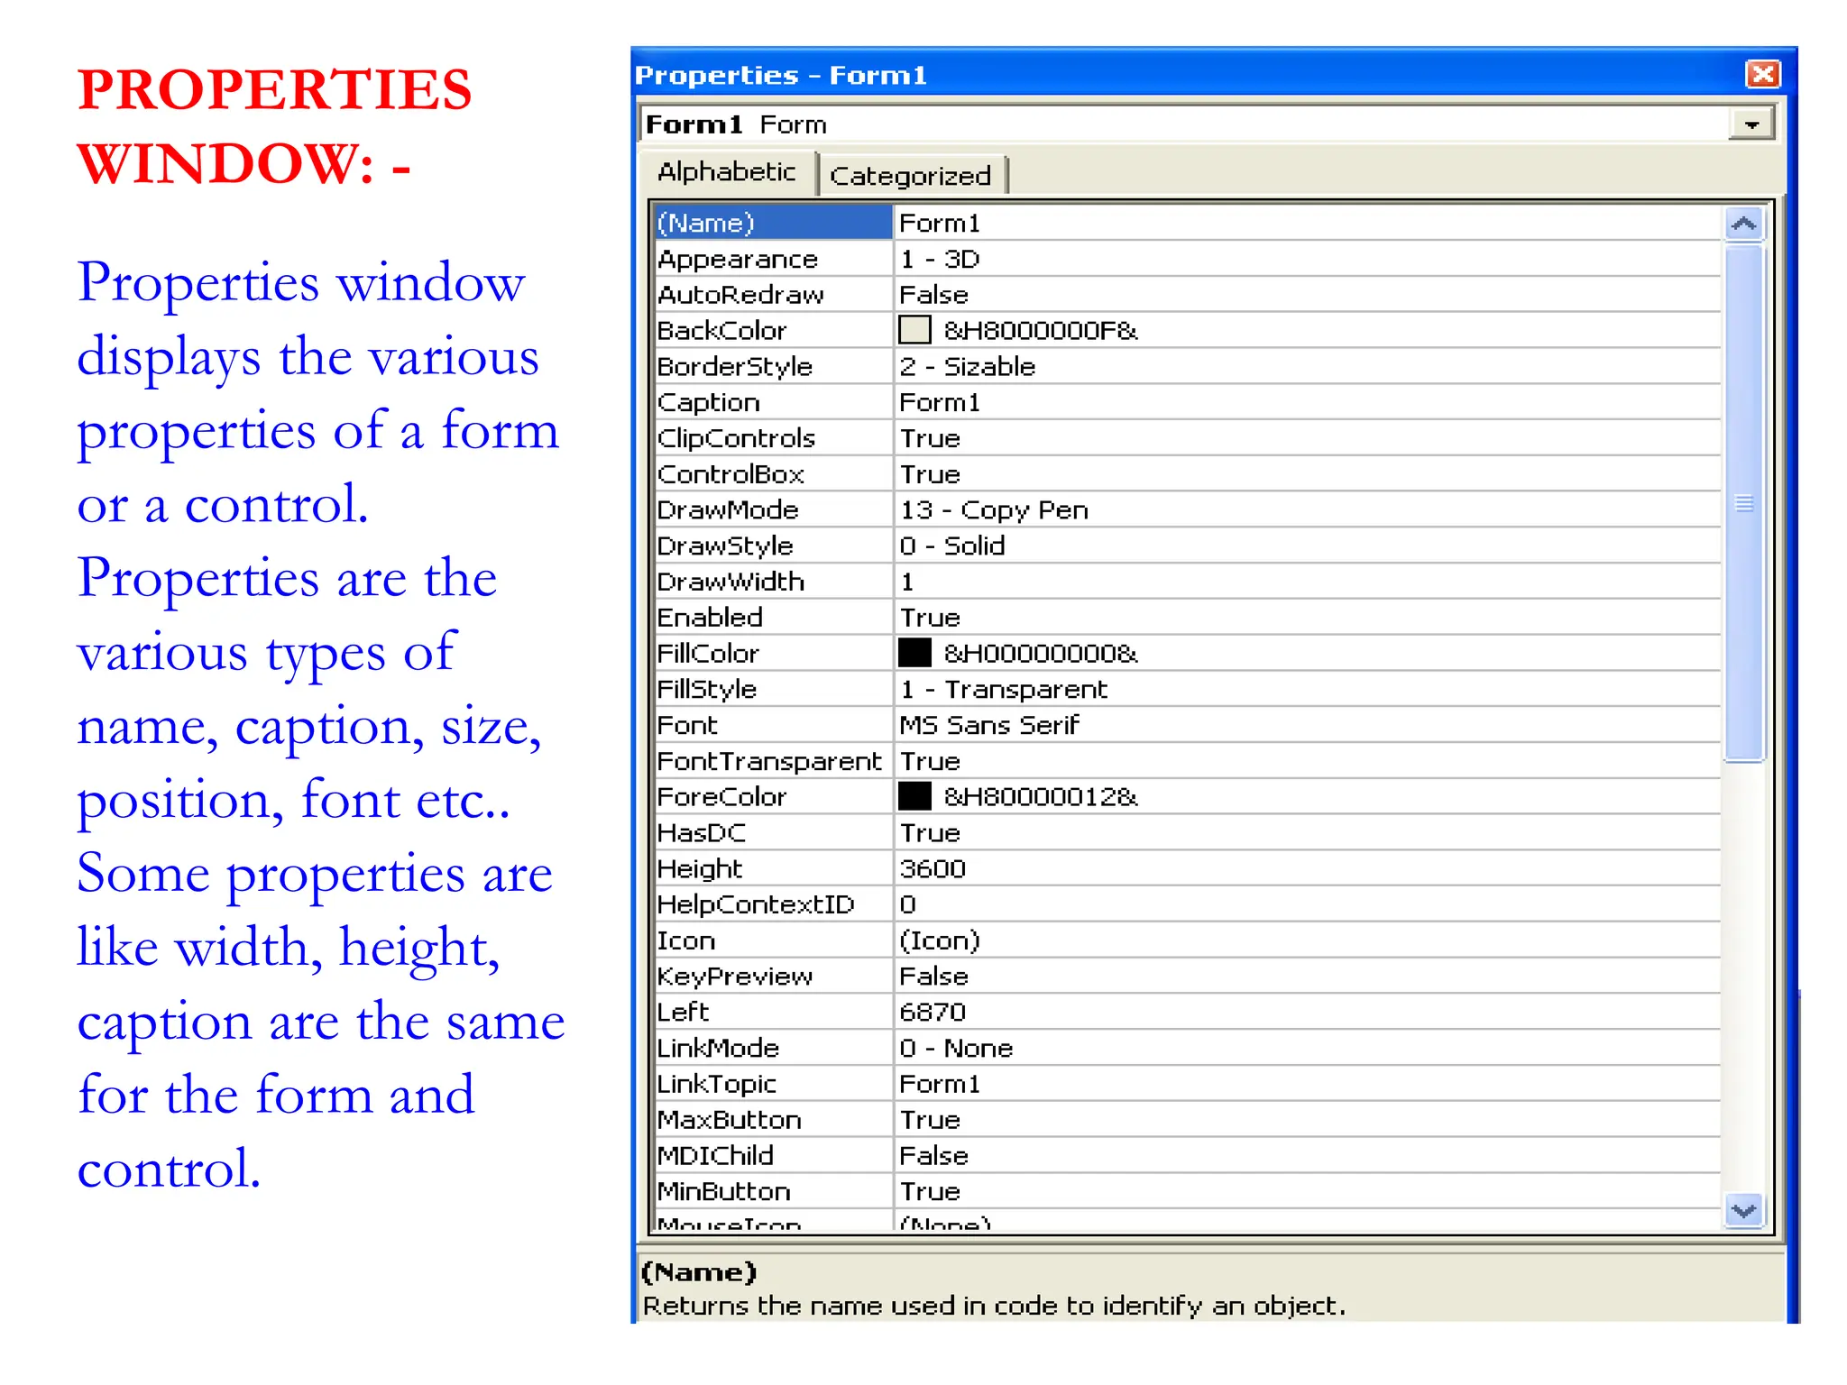Viewport: 1847px width, 1385px height.
Task: Click the '13 - Copy Pen' value
Action: [x=1307, y=509]
